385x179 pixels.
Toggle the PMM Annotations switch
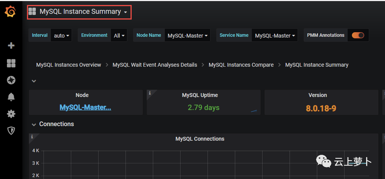point(358,35)
